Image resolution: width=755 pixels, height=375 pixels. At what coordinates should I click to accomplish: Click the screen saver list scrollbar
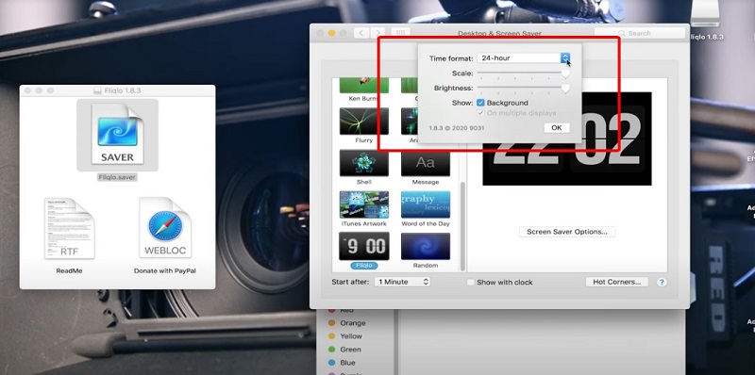coord(462,226)
